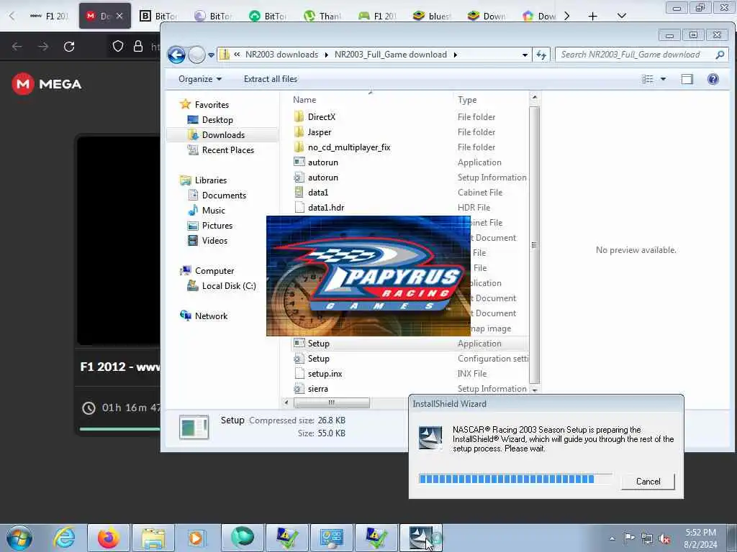Viewport: 737px width, 552px height.
Task: Open the list all tabs dropdown
Action: [621, 16]
